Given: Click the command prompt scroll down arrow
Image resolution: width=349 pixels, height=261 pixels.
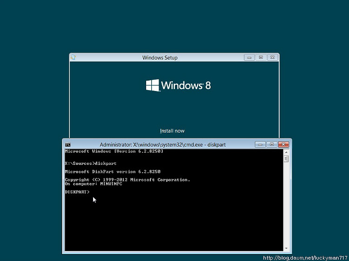Looking at the screenshot, I should click(286, 248).
